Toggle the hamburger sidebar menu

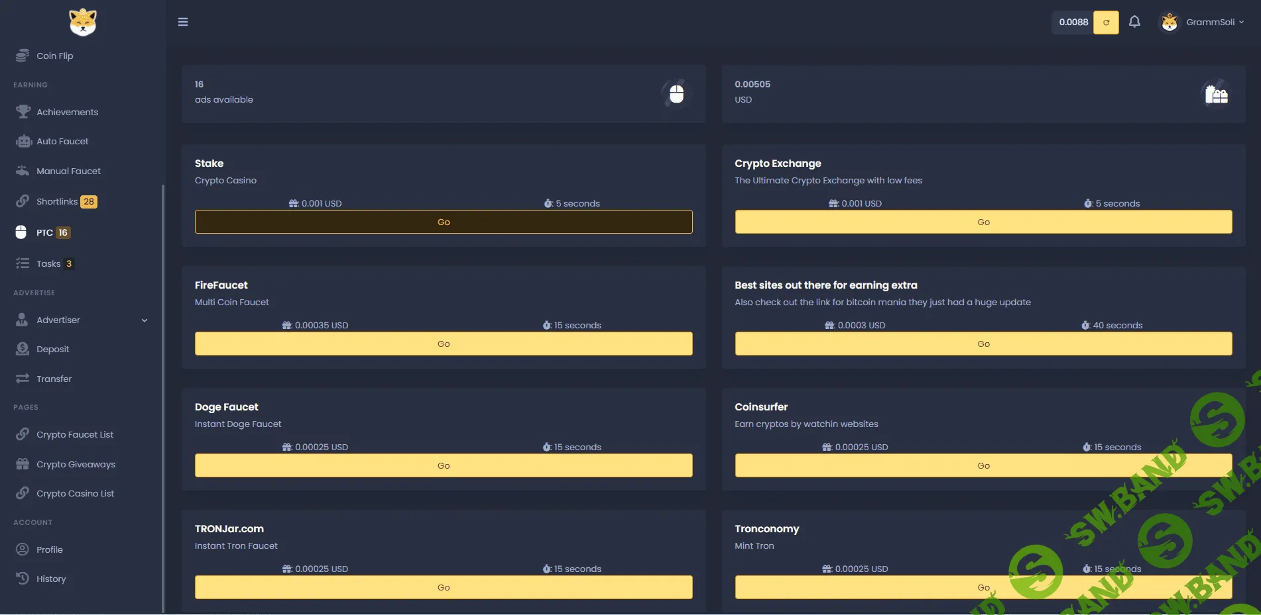tap(183, 22)
